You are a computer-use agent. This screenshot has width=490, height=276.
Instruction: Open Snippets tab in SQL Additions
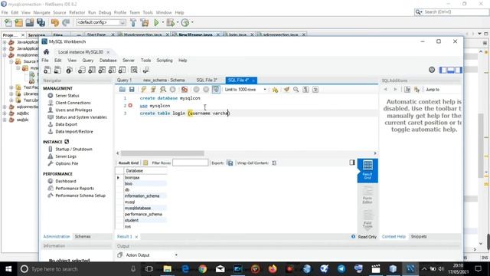pos(419,237)
